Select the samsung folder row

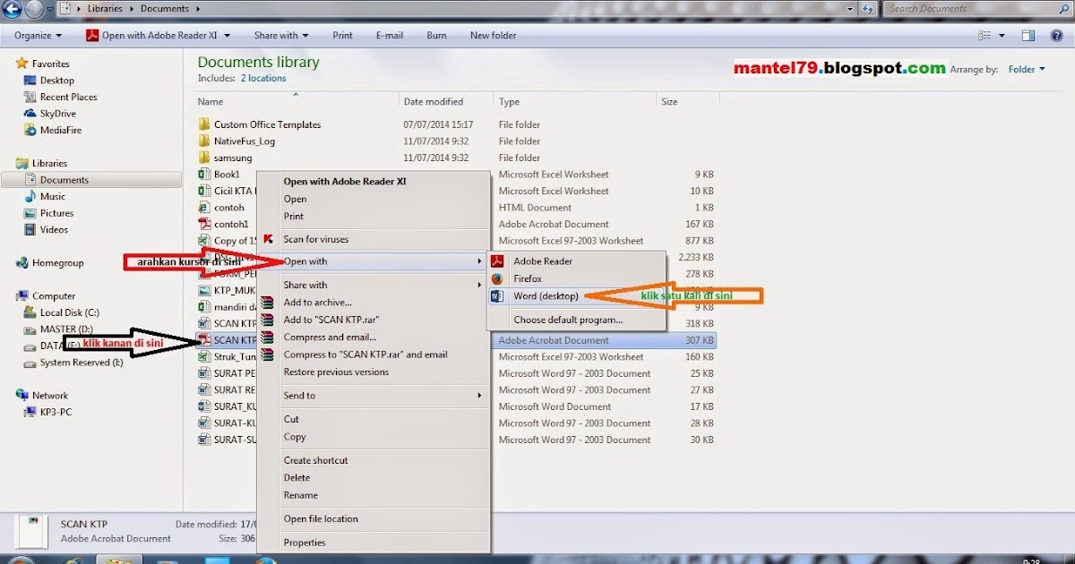tap(457, 158)
